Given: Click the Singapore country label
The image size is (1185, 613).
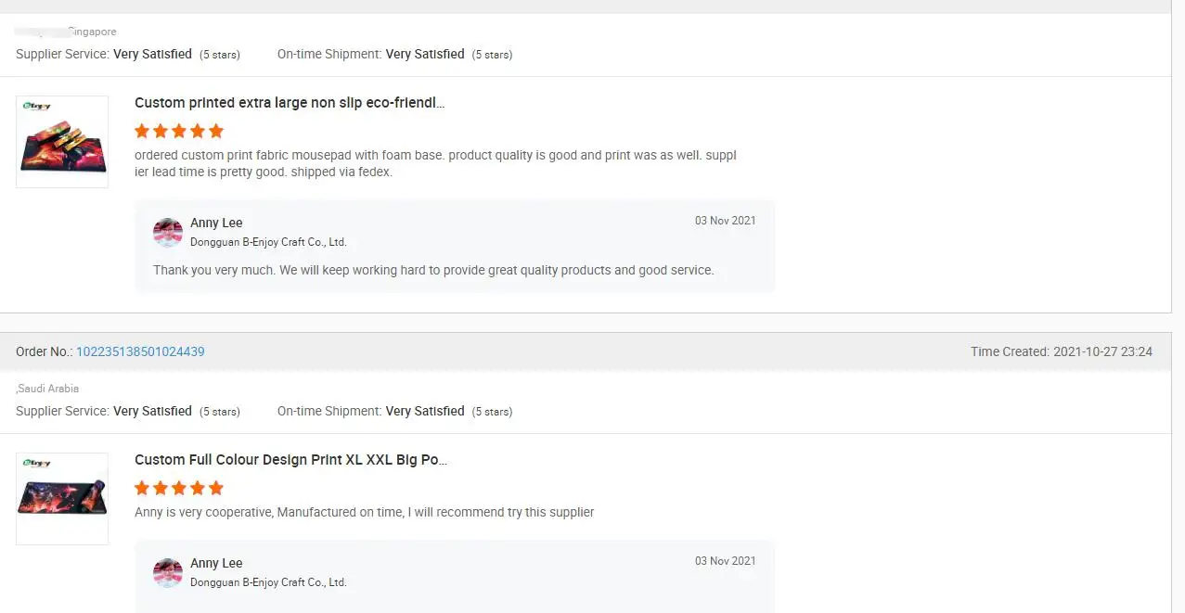Looking at the screenshot, I should (92, 32).
